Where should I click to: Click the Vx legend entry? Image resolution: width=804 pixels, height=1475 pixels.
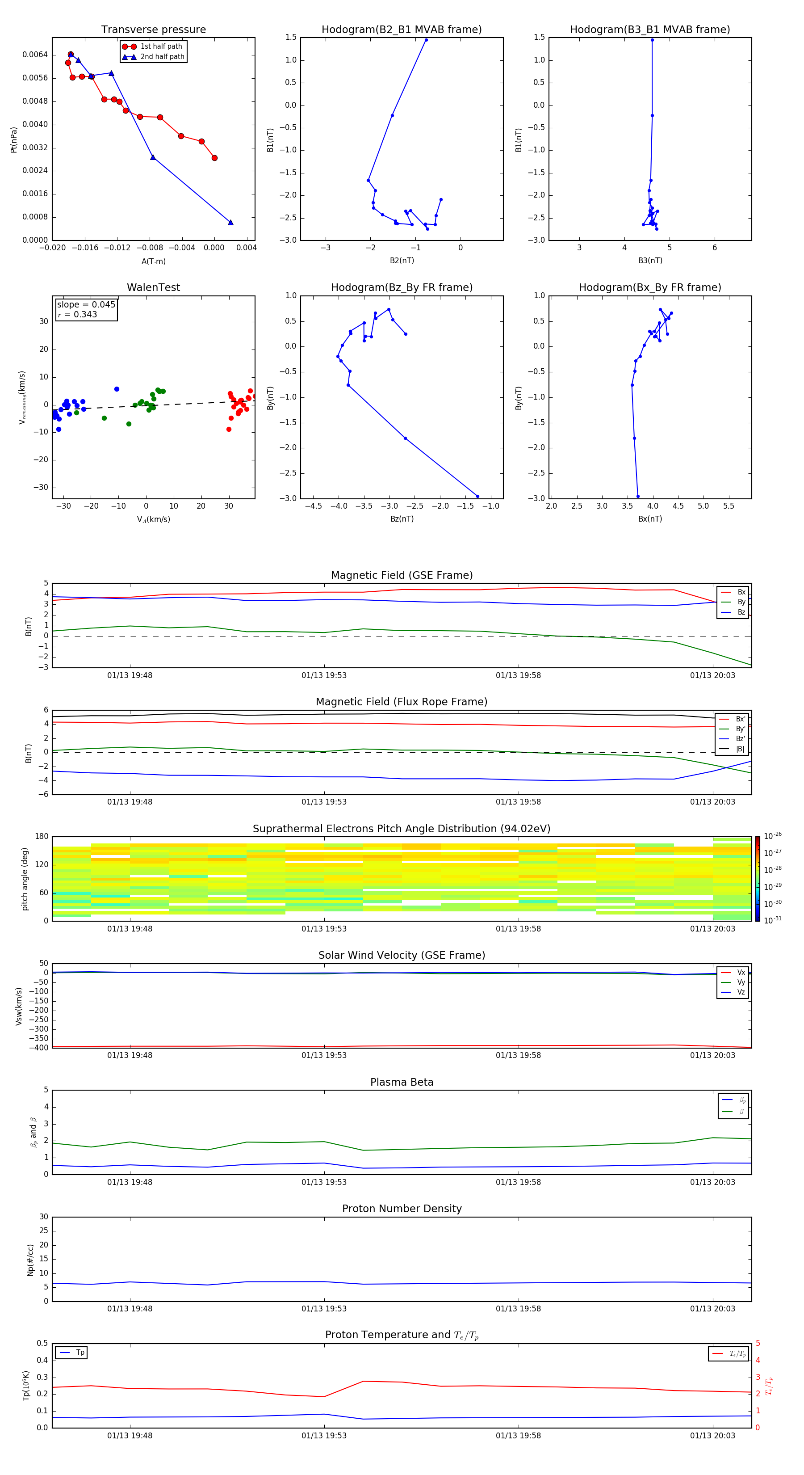click(733, 973)
